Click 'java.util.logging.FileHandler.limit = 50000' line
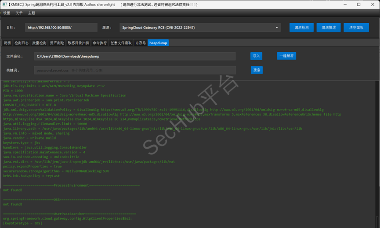Image resolution: width=380 pixels, height=228 pixels. pos(45,124)
